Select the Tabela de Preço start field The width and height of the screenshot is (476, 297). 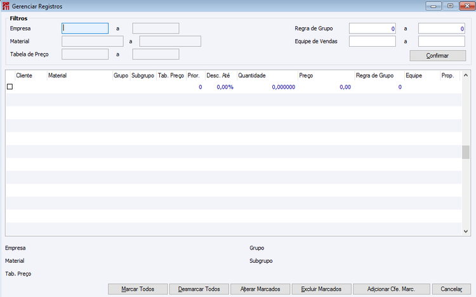coord(85,54)
